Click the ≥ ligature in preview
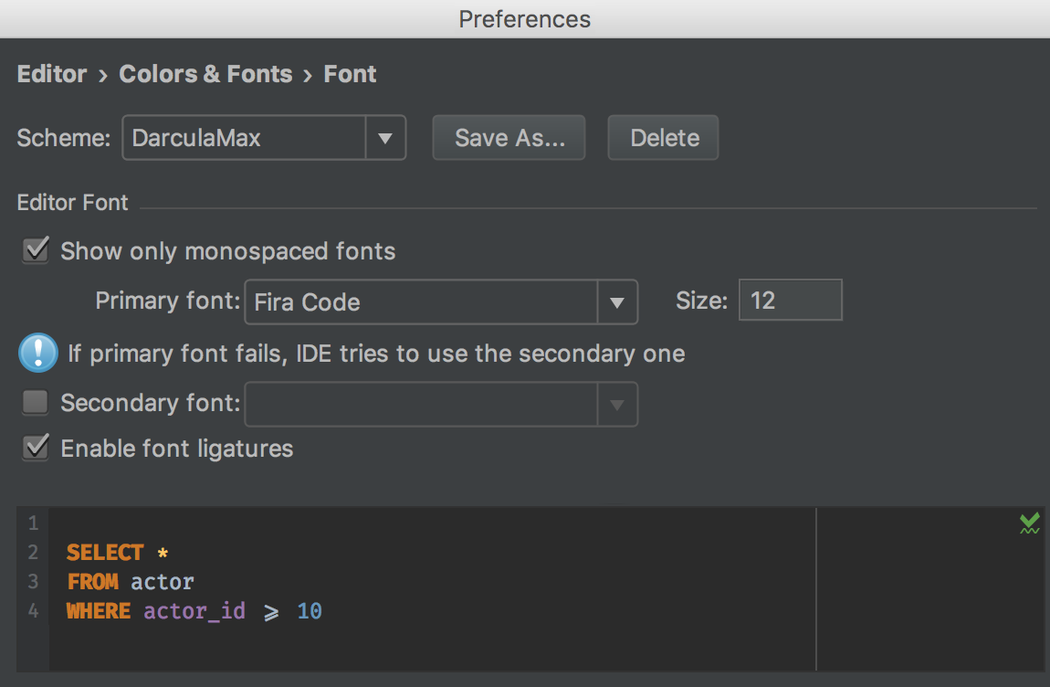Image resolution: width=1050 pixels, height=687 pixels. (x=271, y=613)
